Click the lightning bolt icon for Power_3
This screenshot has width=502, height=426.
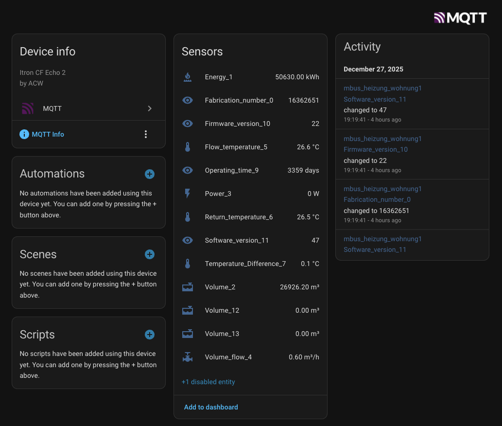tap(188, 194)
